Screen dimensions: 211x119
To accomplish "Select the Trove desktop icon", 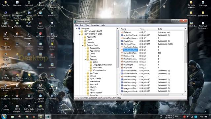I will [29, 76].
